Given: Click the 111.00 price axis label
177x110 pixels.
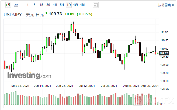Looking at the screenshot, I should [x=164, y=32].
